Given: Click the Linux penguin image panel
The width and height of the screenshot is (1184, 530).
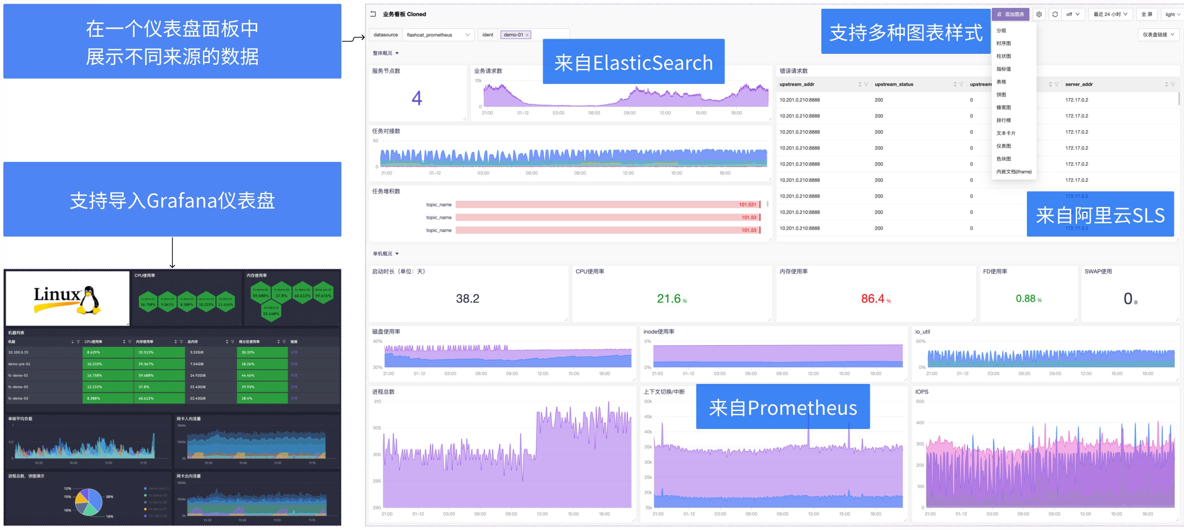Looking at the screenshot, I should coord(68,298).
